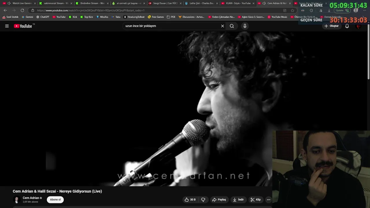370x208 pixels.
Task: Open the Aşkın Gücü 3. Sezon bookmark
Action: tap(251, 17)
